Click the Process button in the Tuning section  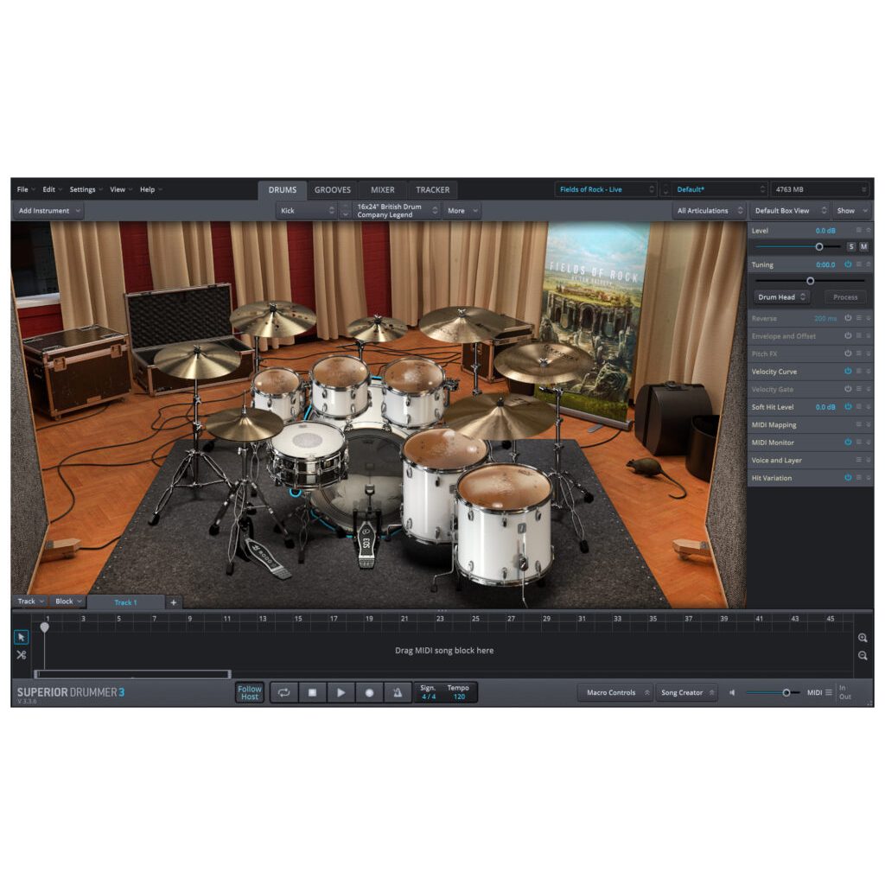844,297
